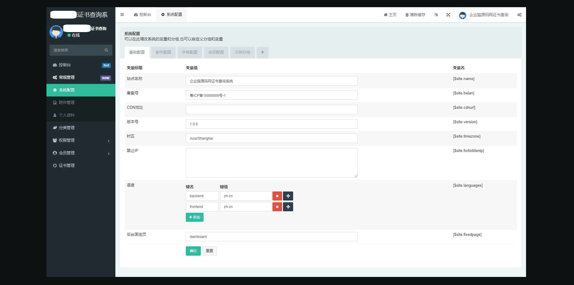
Task: Click into the CDN地址 input field
Action: click(x=271, y=110)
